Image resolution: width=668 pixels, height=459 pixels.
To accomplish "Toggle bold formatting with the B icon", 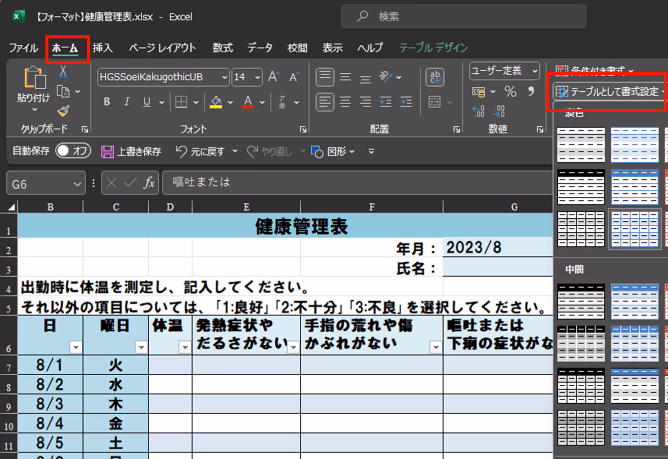I will tap(107, 102).
